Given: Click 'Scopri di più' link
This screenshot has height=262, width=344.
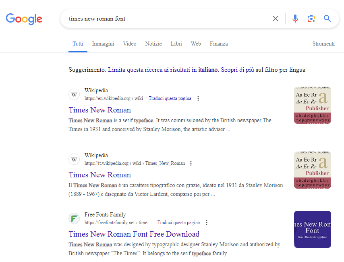Looking at the screenshot, I should 238,70.
